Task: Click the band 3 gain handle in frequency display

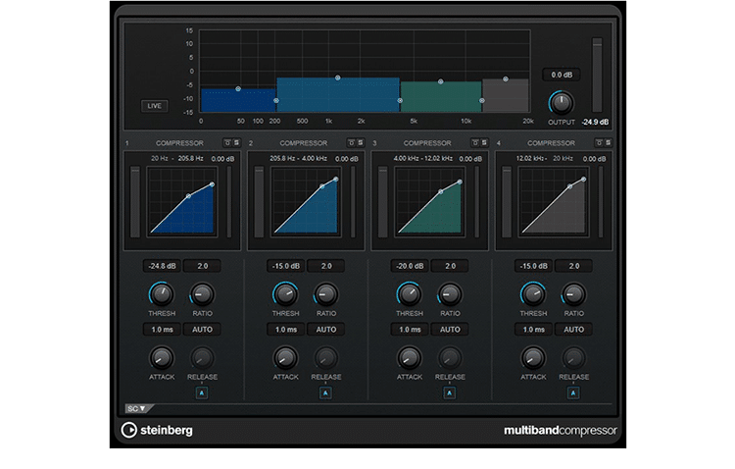Action: coord(440,81)
